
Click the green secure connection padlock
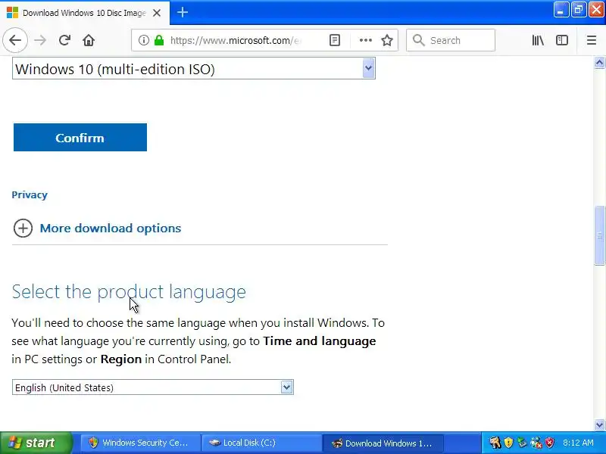159,40
